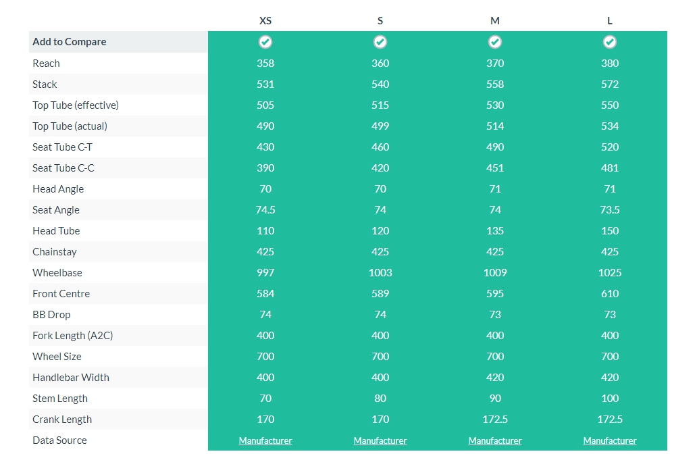Click the Top Tube (effective) row label
This screenshot has width=697, height=456.
(x=76, y=105)
